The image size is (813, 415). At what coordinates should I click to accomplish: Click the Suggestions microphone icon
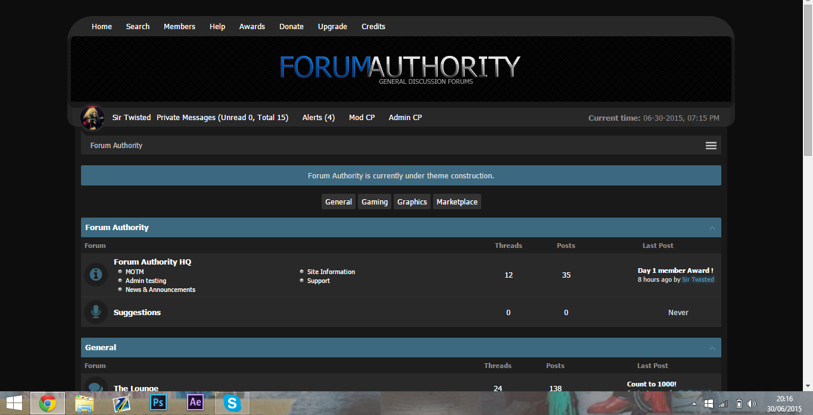(95, 312)
